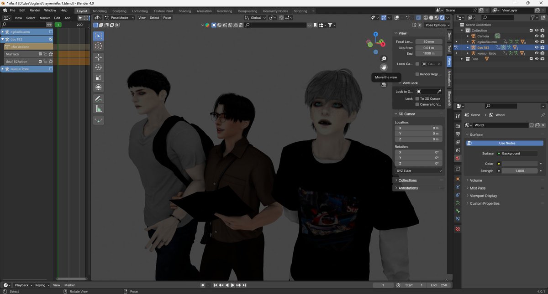Open the Texture properties tab icon
548x294 pixels.
(458, 229)
